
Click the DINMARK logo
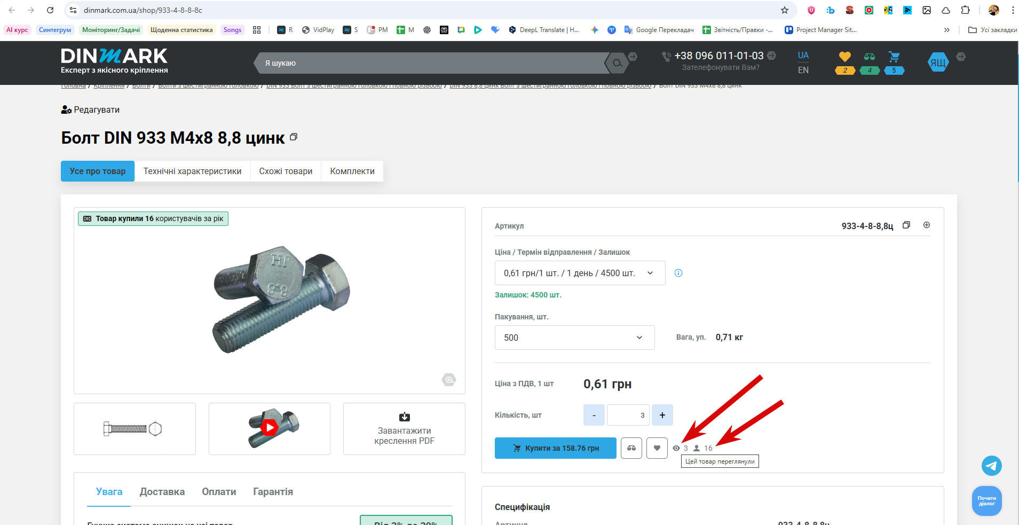click(114, 61)
